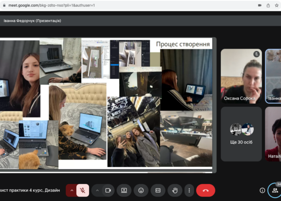This screenshot has width=281, height=201.
Task: Click the Іванна Федорчук (Презентація) label
Action: pos(32,21)
